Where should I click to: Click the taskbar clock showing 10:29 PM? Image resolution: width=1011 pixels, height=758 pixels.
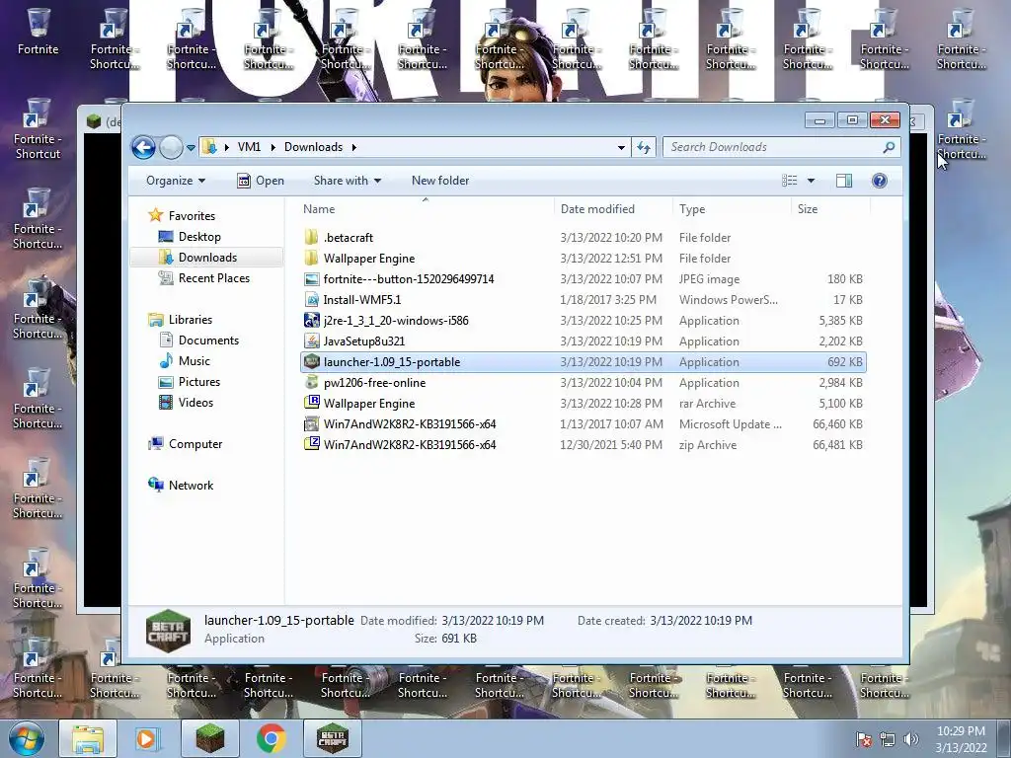(x=961, y=739)
